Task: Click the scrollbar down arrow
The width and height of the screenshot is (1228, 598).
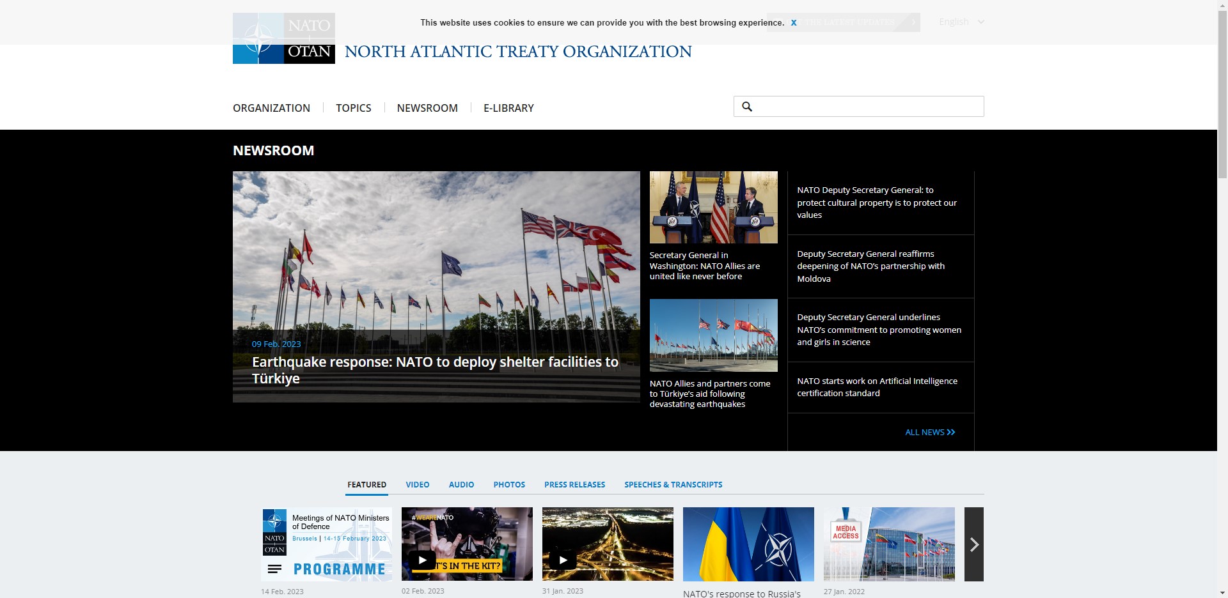Action: click(x=1222, y=593)
